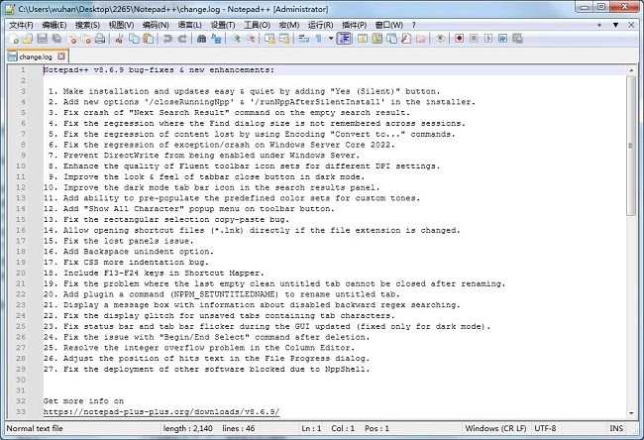The width and height of the screenshot is (644, 440).
Task: Click the plus button in the menu bar
Action: click(599, 25)
